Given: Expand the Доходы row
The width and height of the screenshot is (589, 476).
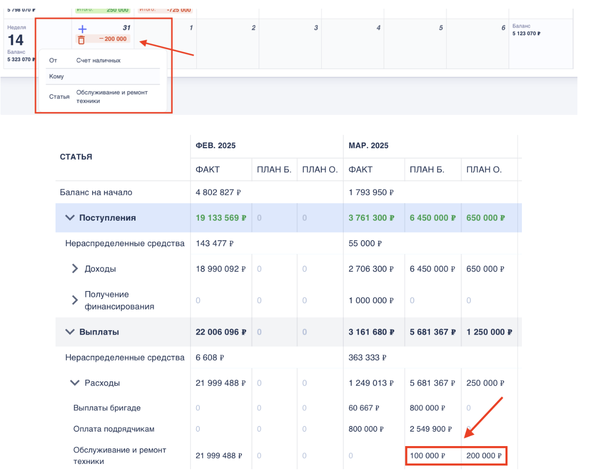Looking at the screenshot, I should tap(75, 268).
